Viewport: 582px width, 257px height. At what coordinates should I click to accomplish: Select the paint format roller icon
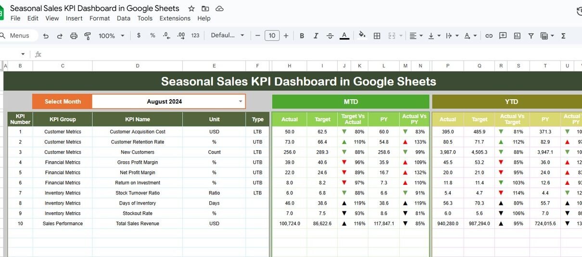tap(88, 36)
